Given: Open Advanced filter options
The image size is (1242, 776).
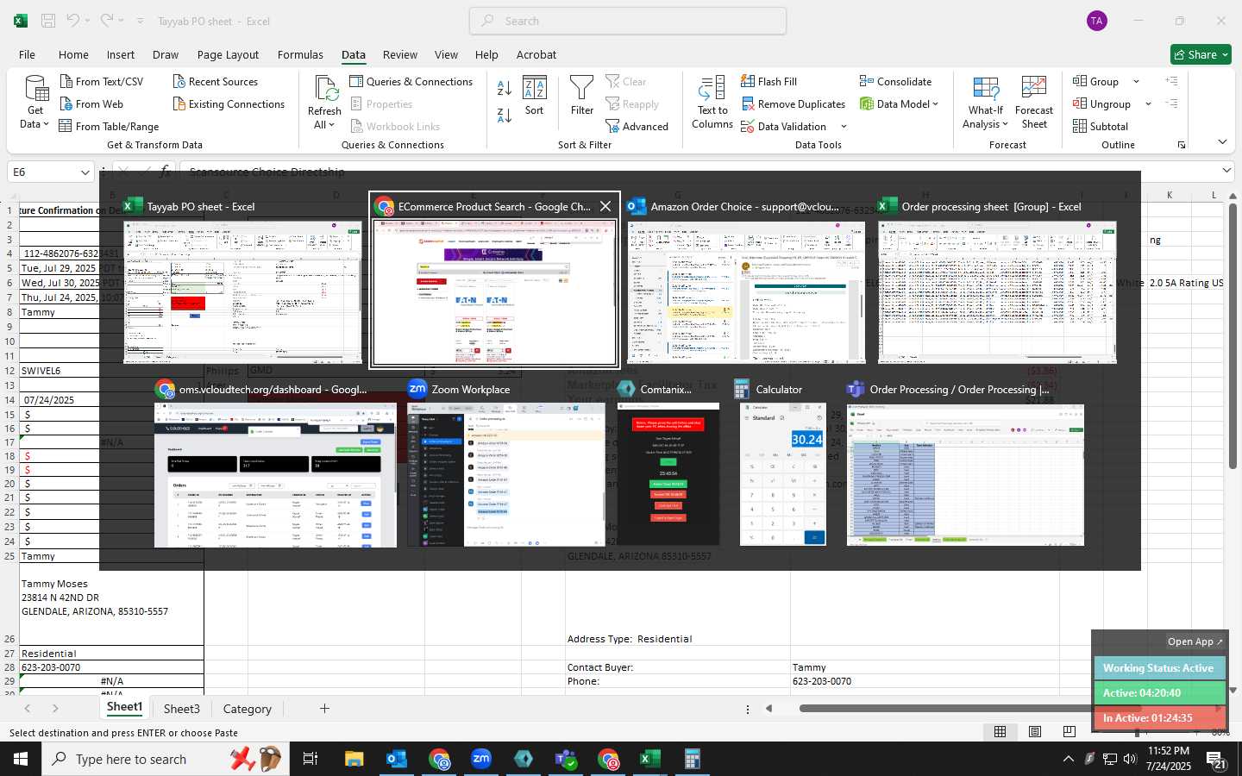Looking at the screenshot, I should tap(637, 126).
